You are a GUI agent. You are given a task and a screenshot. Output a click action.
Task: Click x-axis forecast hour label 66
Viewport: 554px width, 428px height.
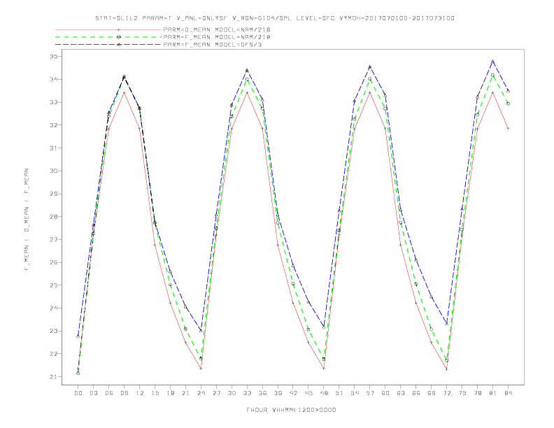[x=416, y=393]
